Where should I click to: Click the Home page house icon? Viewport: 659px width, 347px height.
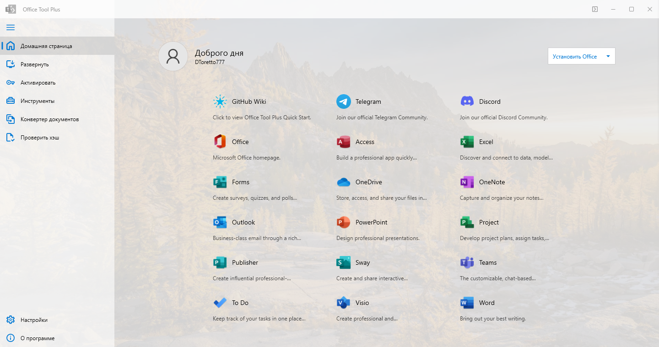[x=10, y=46]
